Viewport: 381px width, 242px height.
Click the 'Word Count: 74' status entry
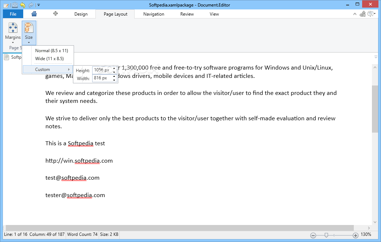(82, 234)
